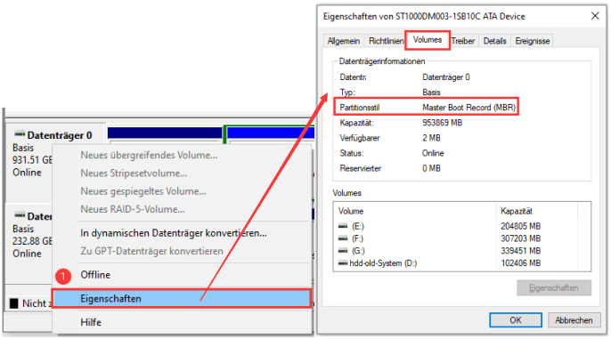This screenshot has height=339, width=611.
Task: Click the hdd-old-System (D:) drive icon
Action: [343, 263]
